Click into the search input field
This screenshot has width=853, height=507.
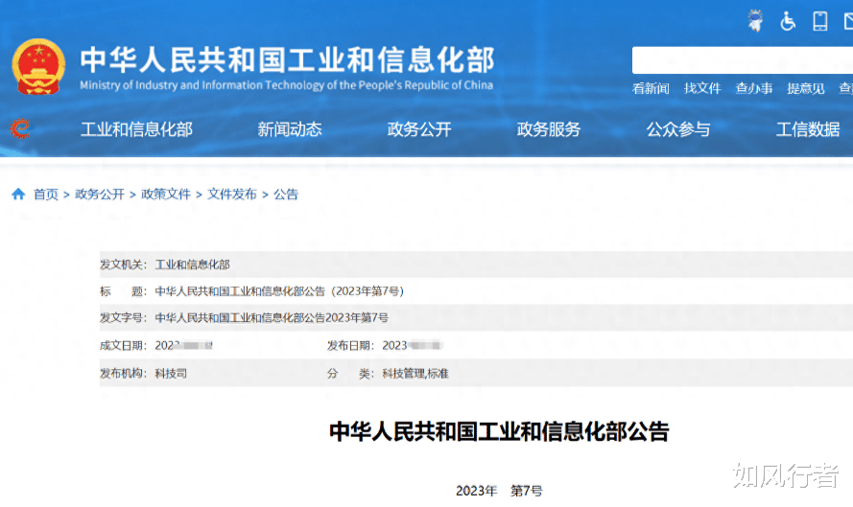743,59
